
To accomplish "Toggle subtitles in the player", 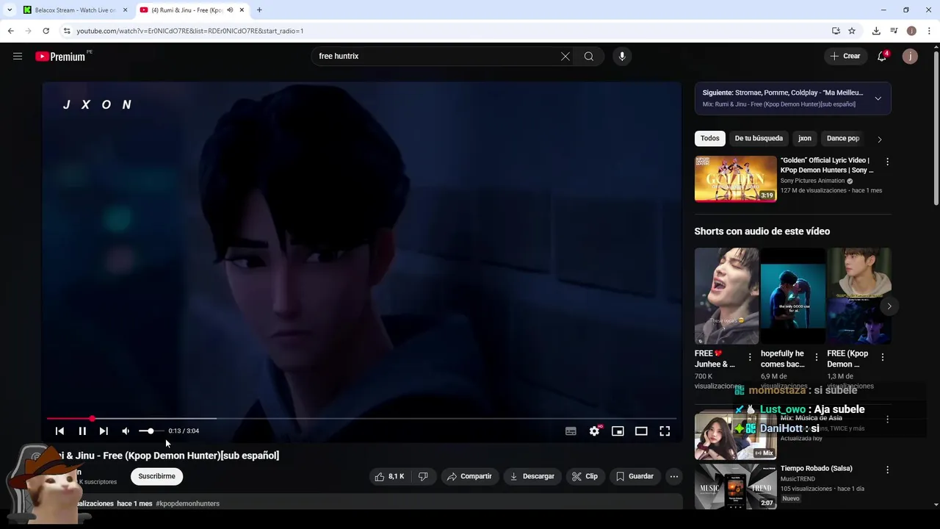I will pos(571,431).
